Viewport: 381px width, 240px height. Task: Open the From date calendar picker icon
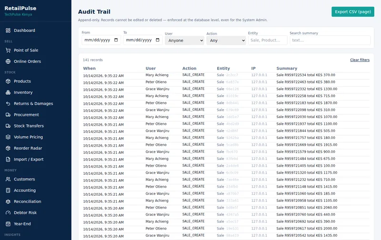(116, 40)
